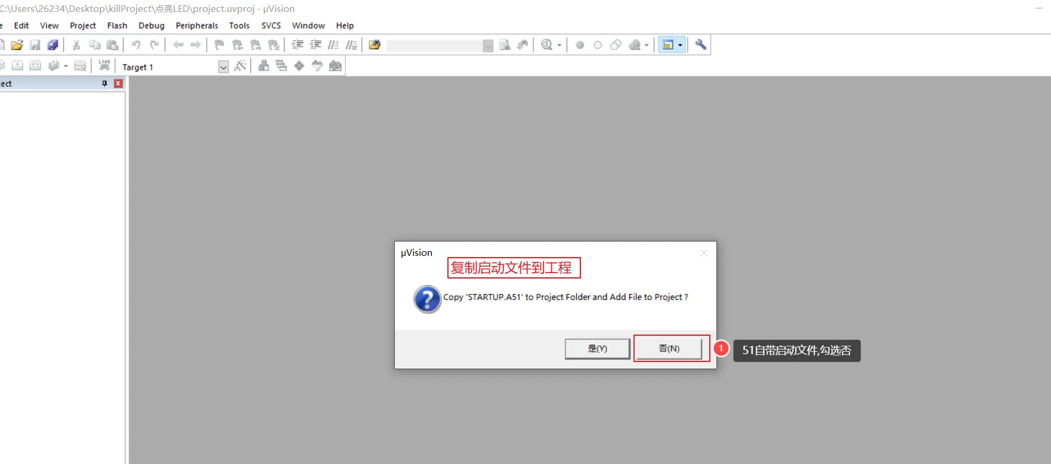Expand the debug session dropdown arrow
The width and height of the screenshot is (1051, 464).
(x=559, y=45)
